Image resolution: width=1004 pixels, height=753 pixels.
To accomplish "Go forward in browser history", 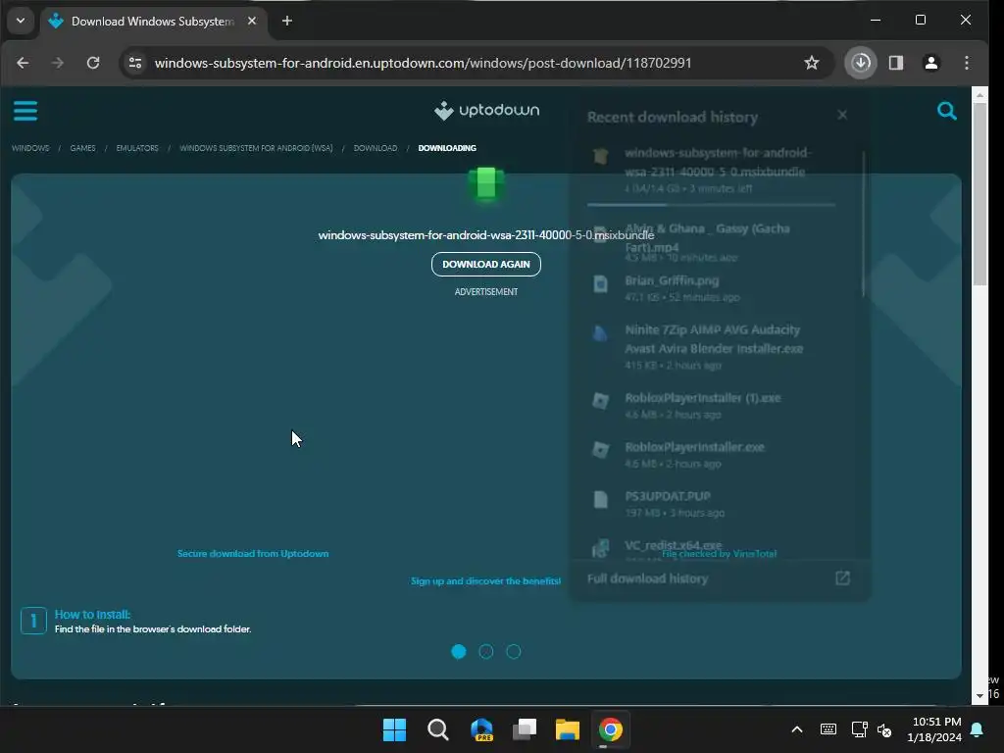I will 58,63.
